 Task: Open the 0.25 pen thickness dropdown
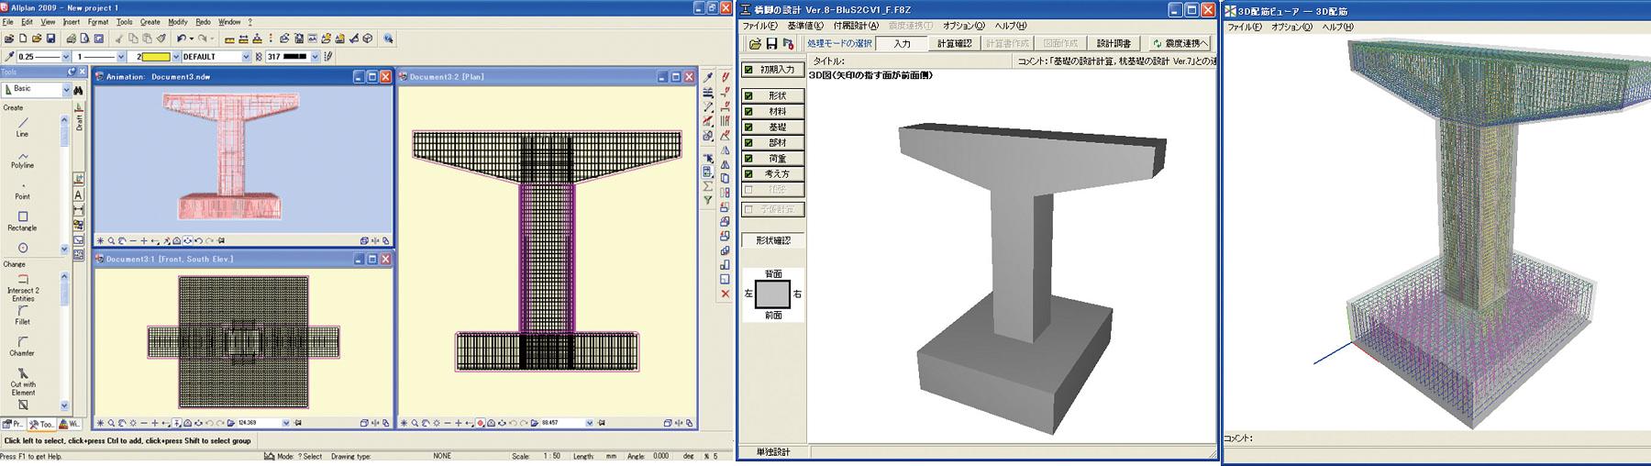[67, 57]
